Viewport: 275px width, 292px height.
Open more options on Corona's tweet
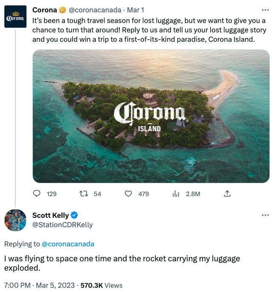pos(265,10)
